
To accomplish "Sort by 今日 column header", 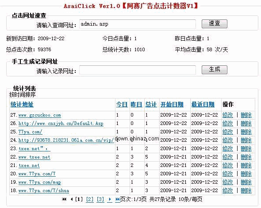I will pos(122,105).
